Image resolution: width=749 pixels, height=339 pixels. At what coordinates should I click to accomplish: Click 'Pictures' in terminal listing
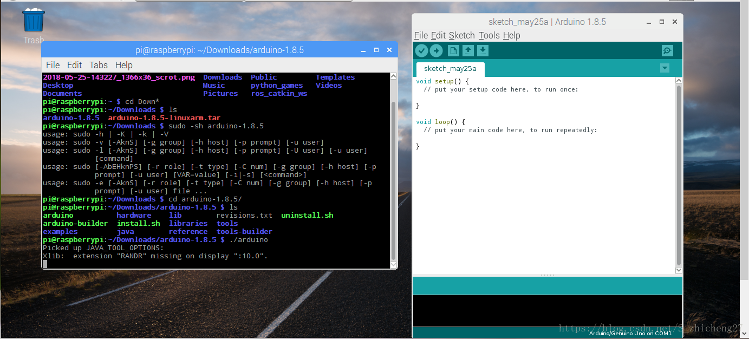pos(220,93)
